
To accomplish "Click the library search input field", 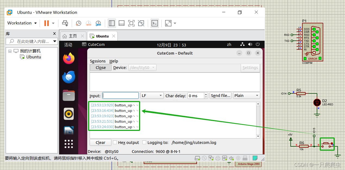I will coord(32,42).
